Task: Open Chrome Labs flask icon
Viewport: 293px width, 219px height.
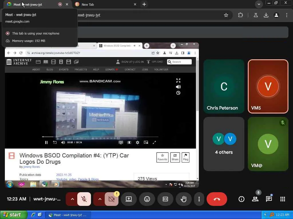Action: coord(256,15)
